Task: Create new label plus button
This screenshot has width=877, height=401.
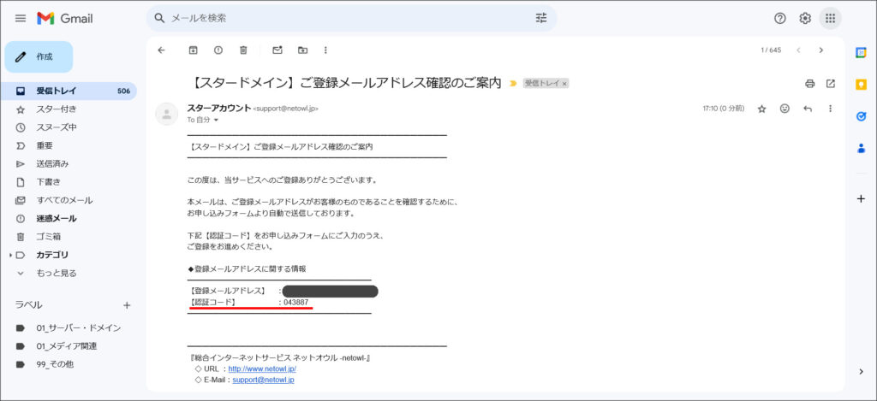Action: (x=127, y=305)
